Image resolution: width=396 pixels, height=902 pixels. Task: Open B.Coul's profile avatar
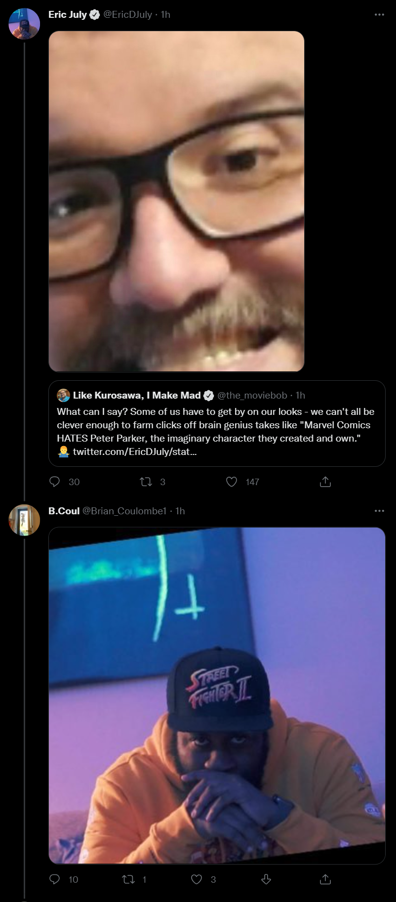[24, 520]
